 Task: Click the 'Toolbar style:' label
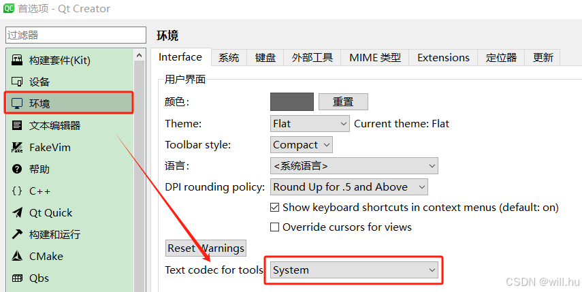[198, 145]
